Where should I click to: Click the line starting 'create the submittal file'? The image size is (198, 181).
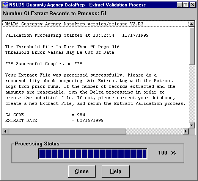(x=90, y=98)
